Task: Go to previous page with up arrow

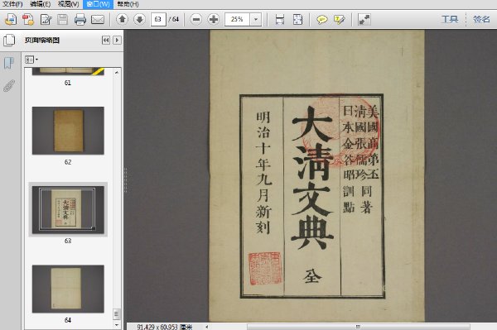Action: click(122, 19)
